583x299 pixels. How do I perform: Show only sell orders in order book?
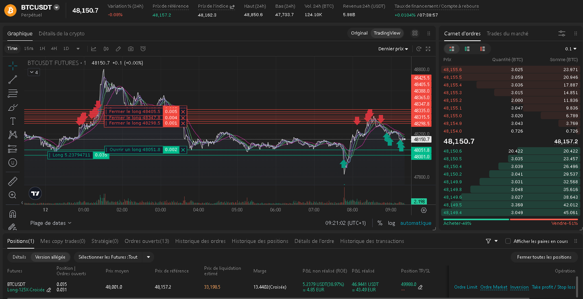click(483, 49)
